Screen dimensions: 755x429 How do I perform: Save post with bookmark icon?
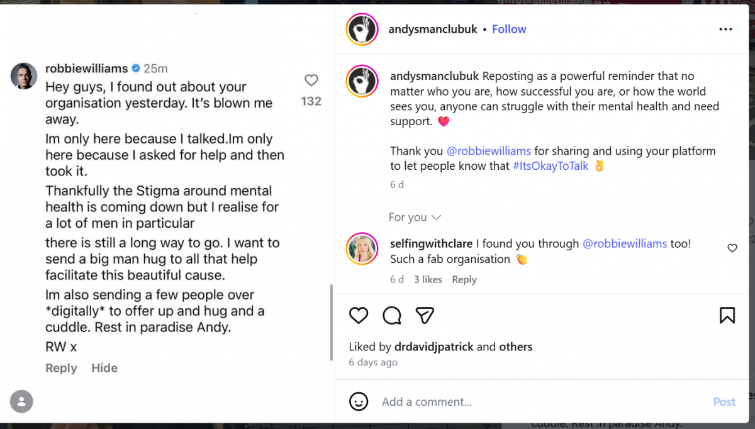727,315
